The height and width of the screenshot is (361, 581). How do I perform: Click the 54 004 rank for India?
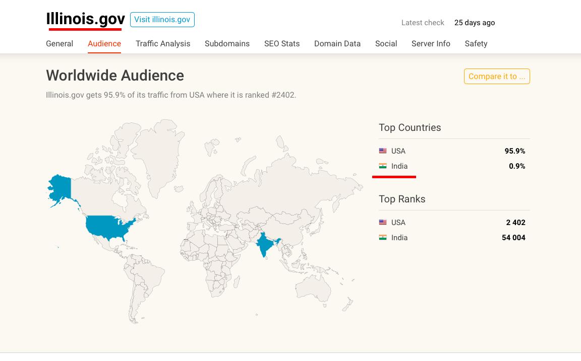click(x=513, y=238)
